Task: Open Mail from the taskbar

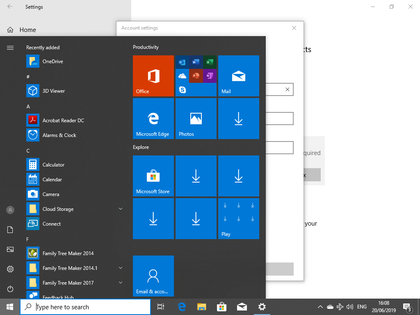Action: tap(242, 307)
